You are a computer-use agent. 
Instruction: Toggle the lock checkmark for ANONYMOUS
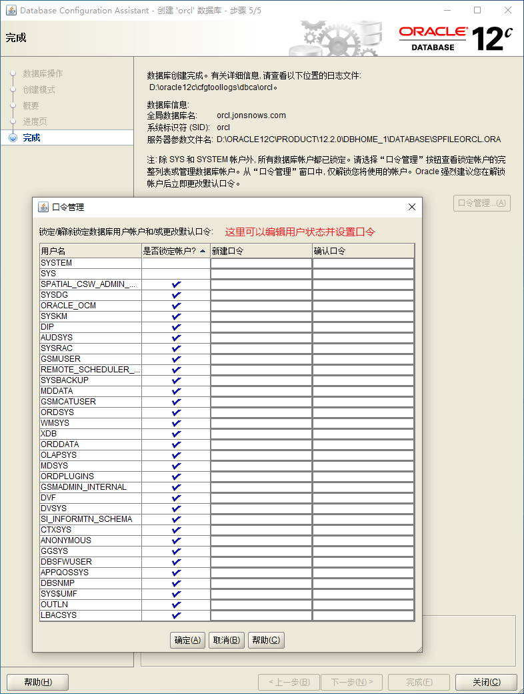click(x=176, y=541)
